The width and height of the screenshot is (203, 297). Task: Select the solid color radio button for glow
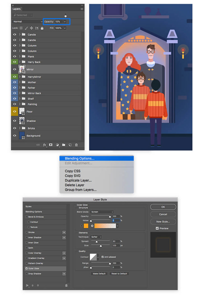click(x=81, y=226)
